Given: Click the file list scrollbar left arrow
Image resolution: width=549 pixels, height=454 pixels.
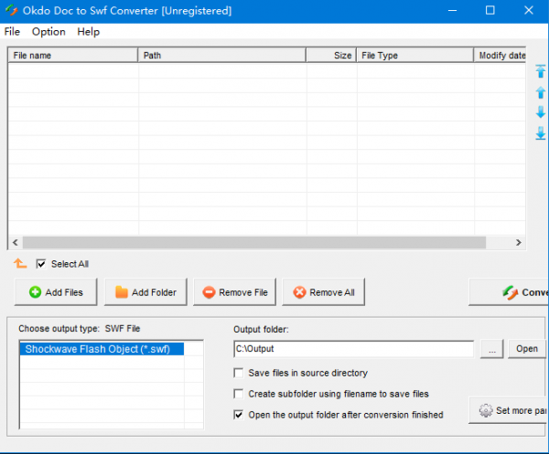Looking at the screenshot, I should [16, 243].
